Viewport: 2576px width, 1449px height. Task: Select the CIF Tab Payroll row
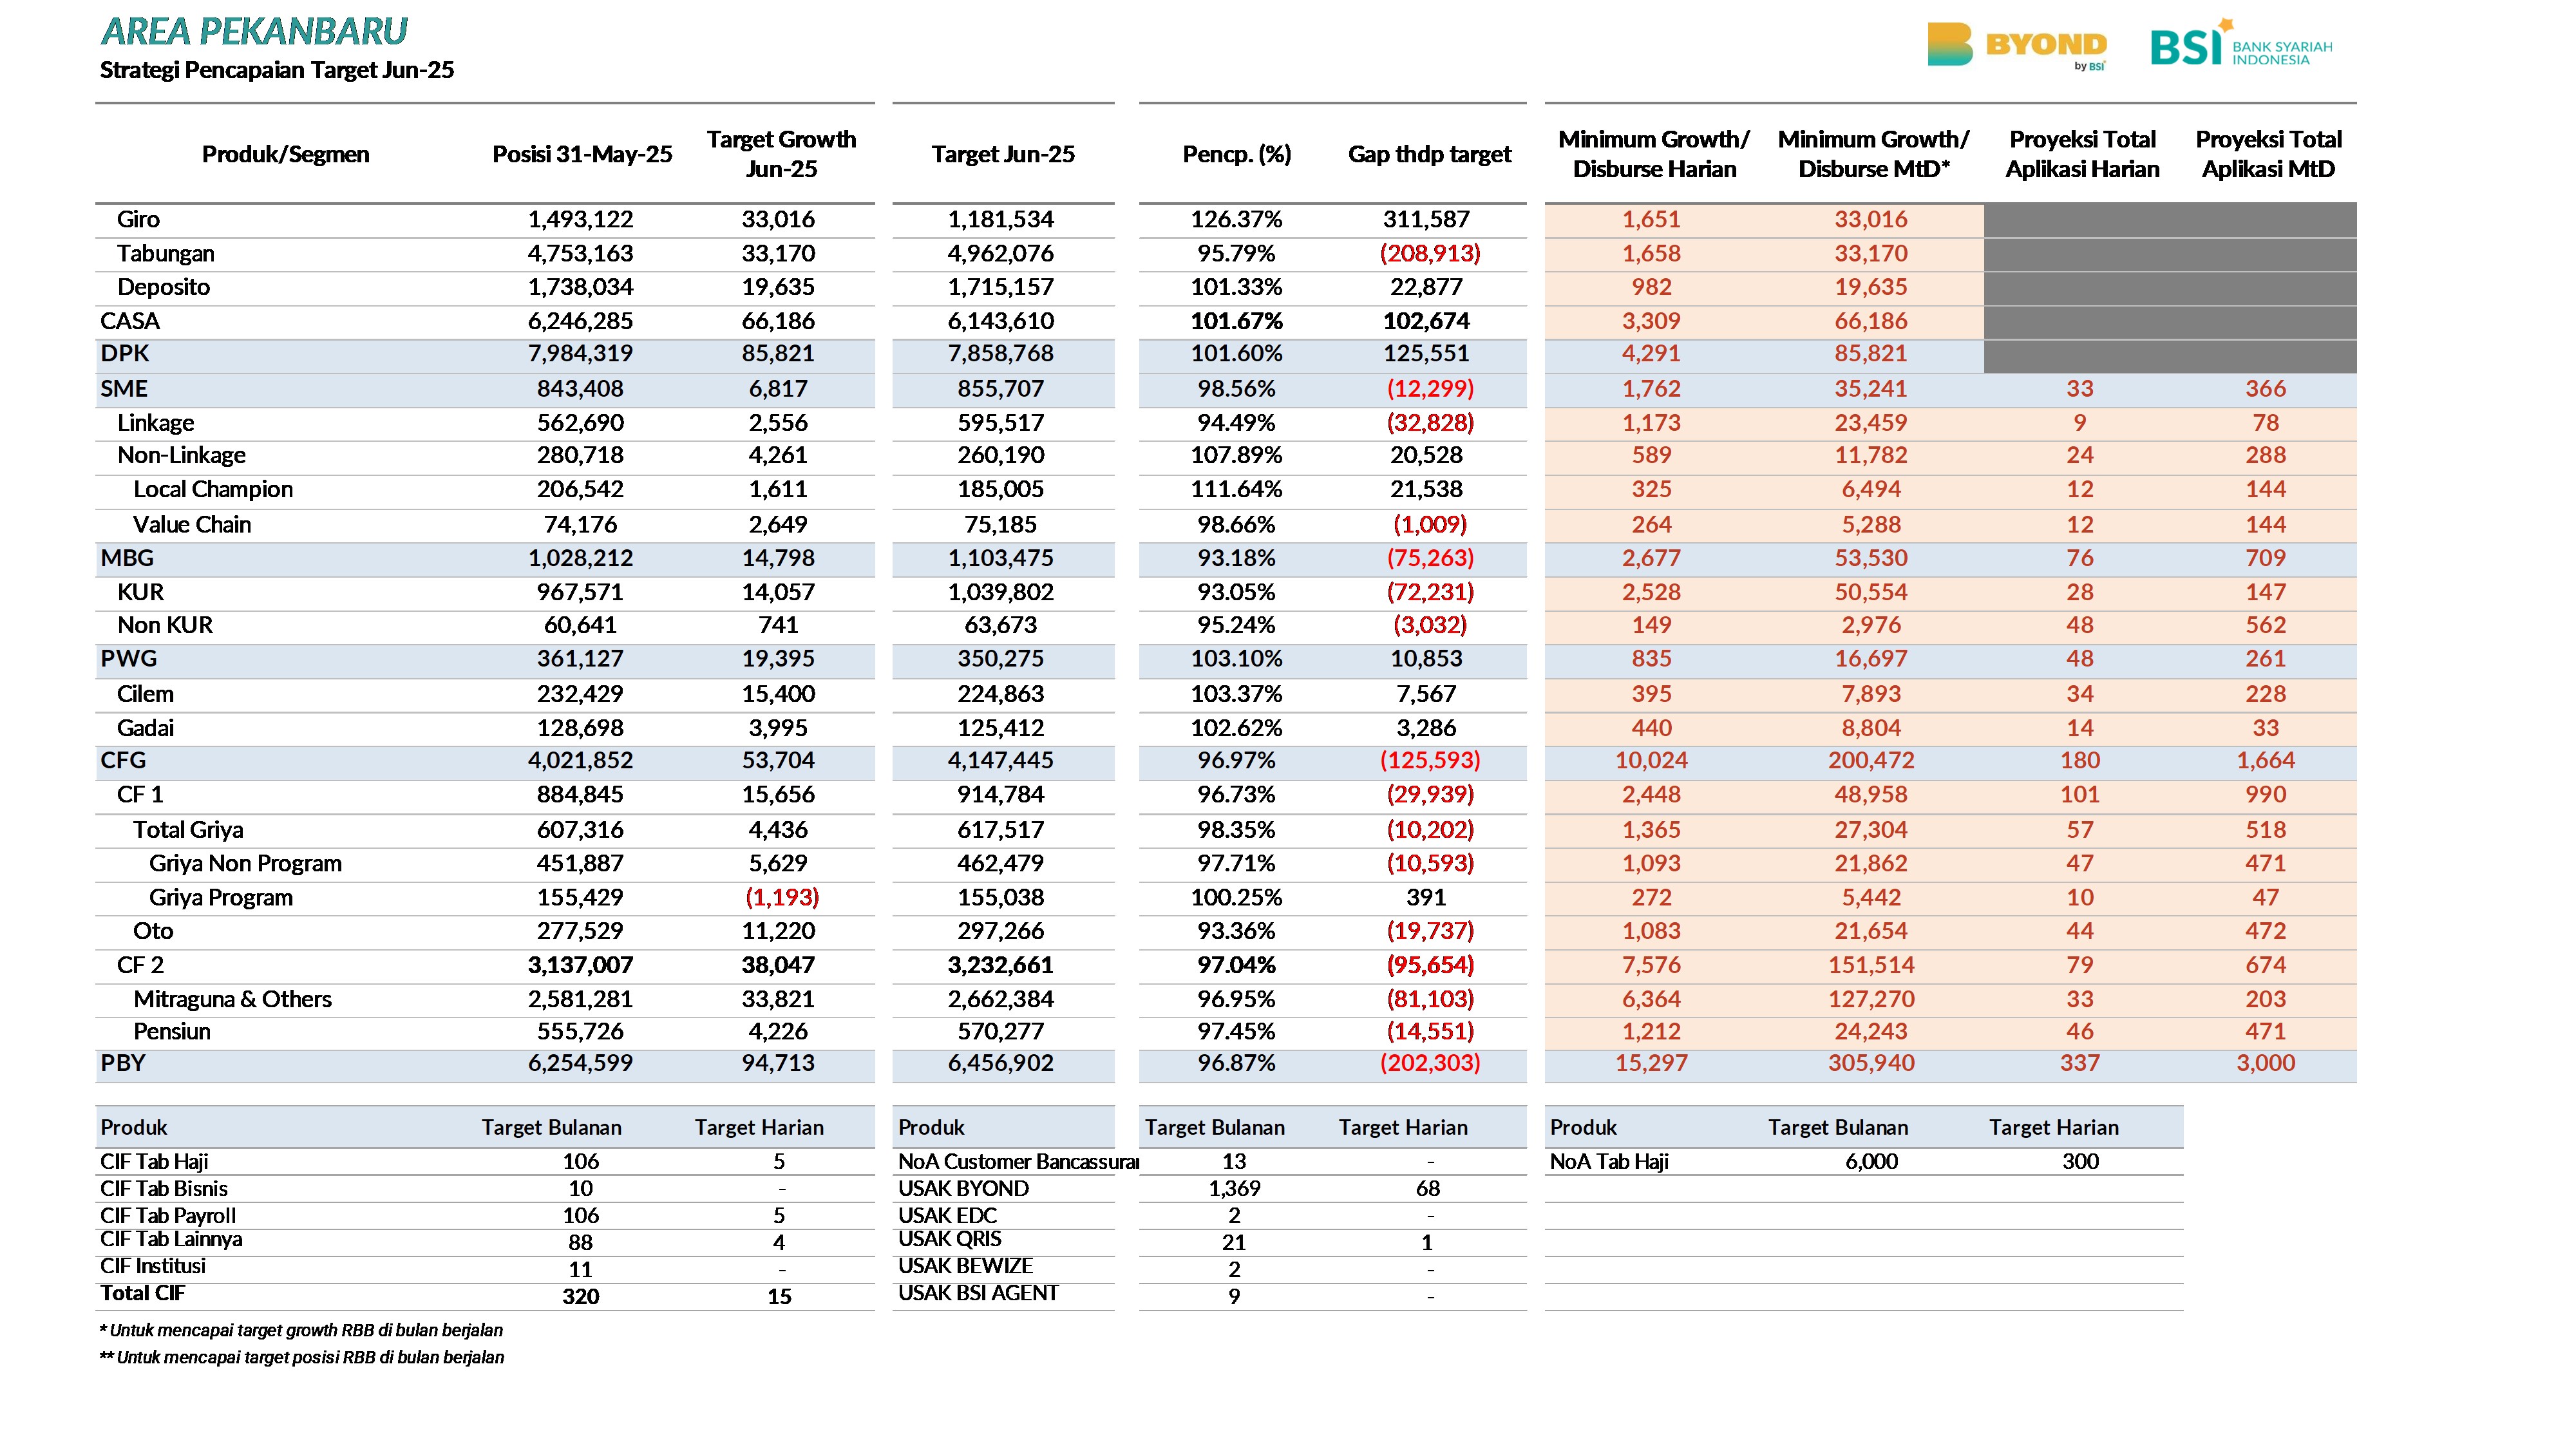[485, 1215]
